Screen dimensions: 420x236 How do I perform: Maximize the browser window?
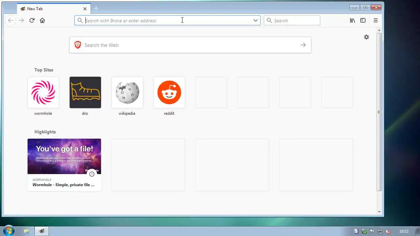click(365, 8)
